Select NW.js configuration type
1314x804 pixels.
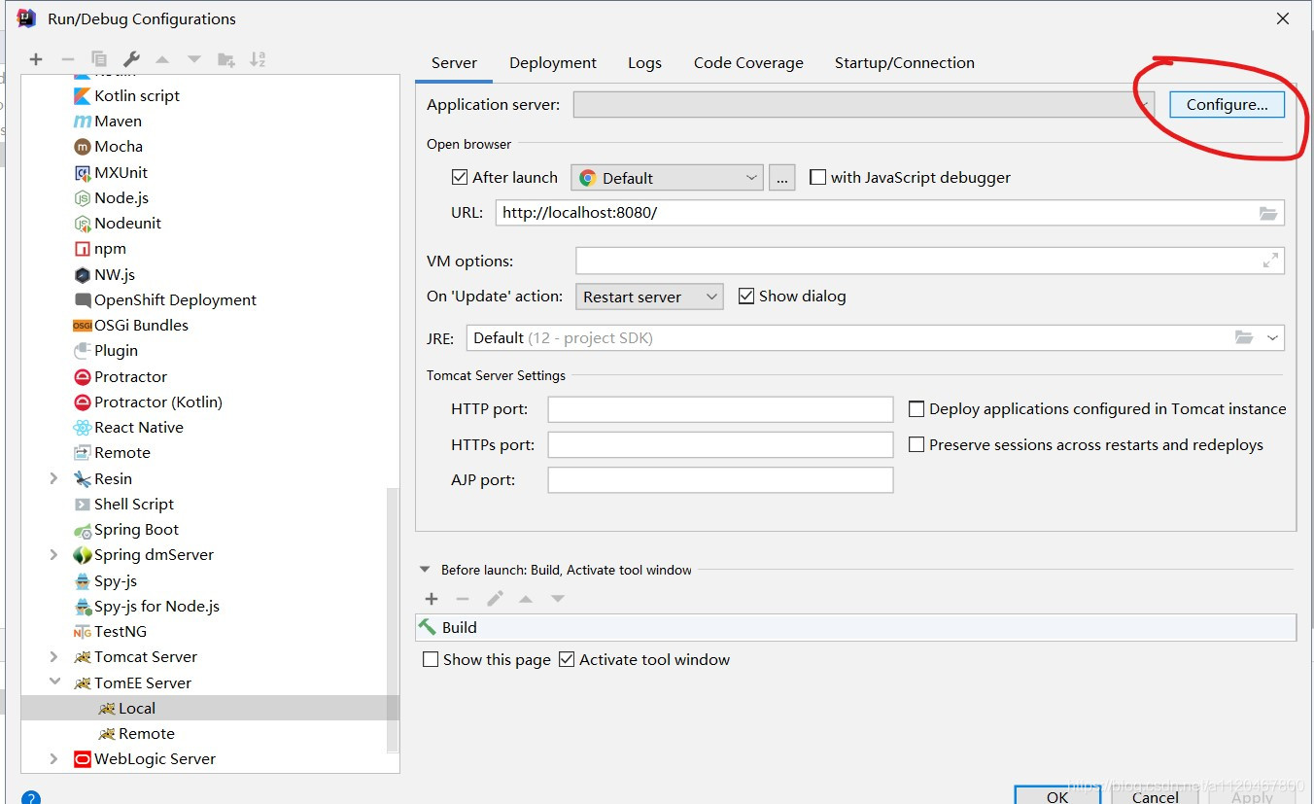pos(115,274)
